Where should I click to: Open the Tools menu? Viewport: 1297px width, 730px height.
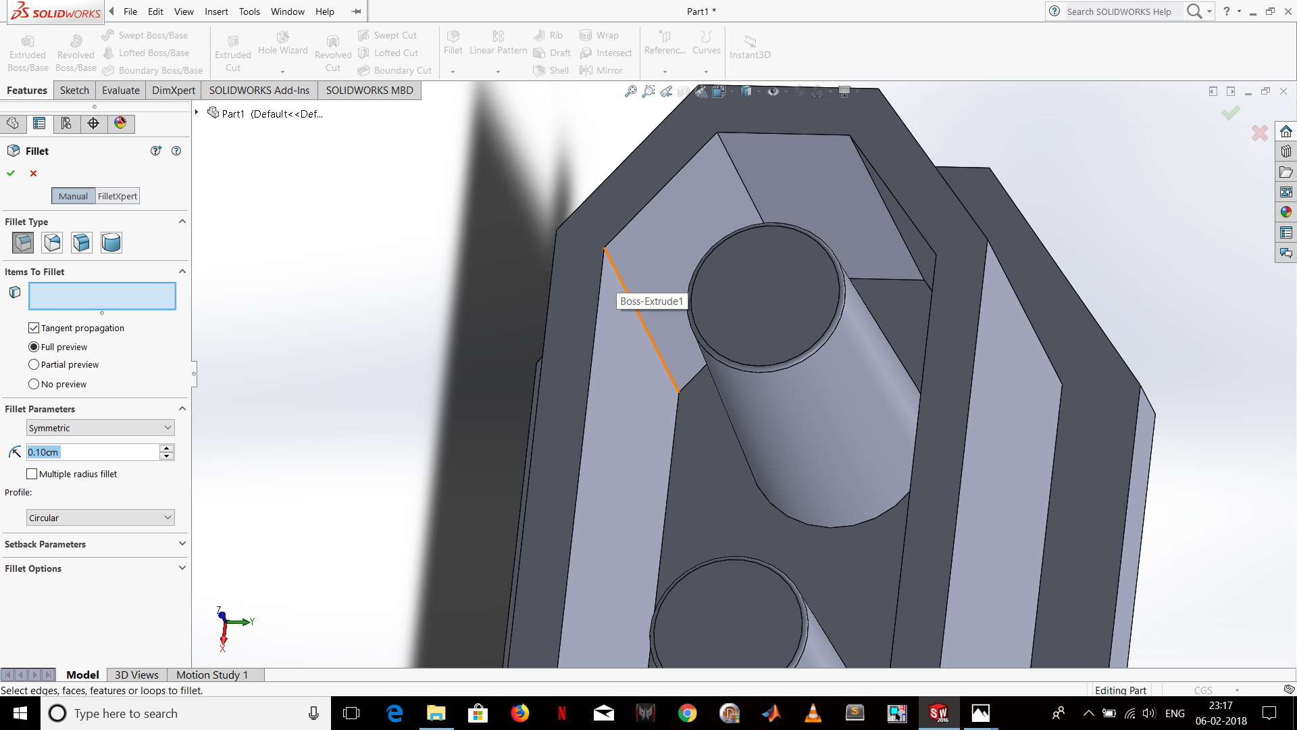[x=249, y=11]
